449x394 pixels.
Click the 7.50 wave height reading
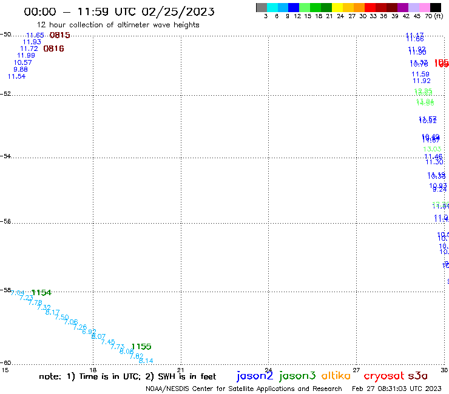(62, 317)
